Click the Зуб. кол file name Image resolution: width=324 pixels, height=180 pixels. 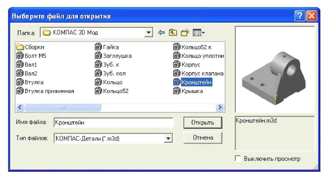[x=114, y=73]
